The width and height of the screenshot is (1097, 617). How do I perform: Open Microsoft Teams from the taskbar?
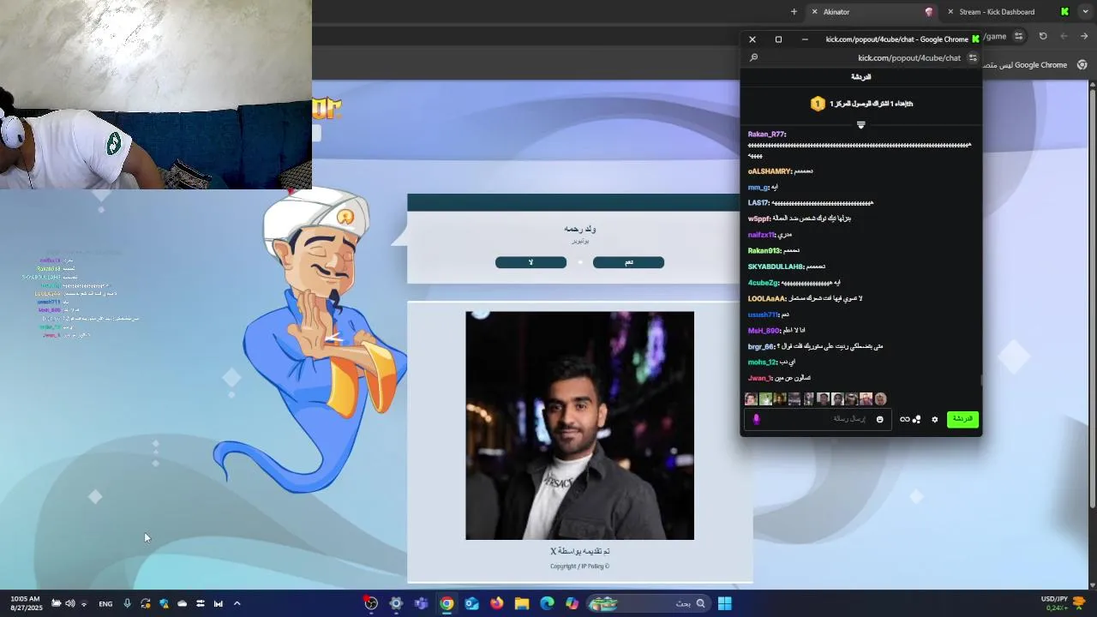[421, 603]
